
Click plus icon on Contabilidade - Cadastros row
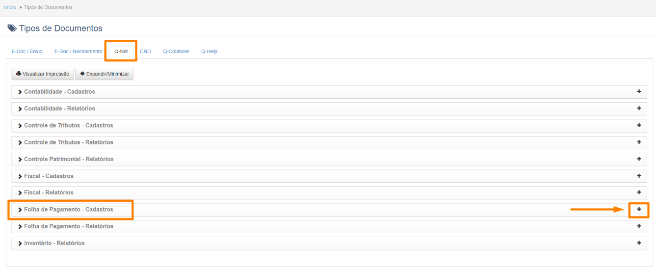(639, 92)
